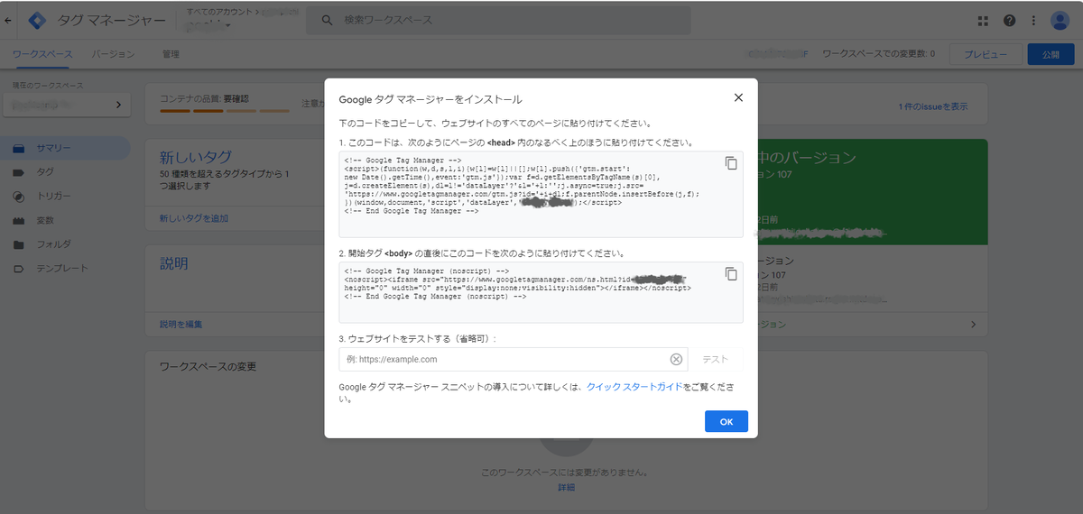Click the コンテナの品質 progress bar
This screenshot has width=1083, height=514.
(x=225, y=111)
